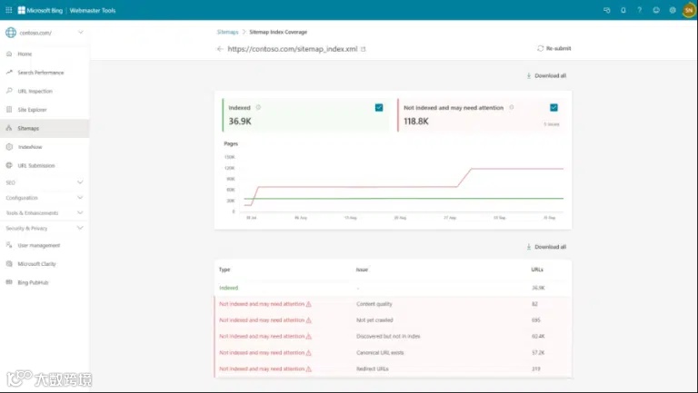Screen dimensions: 698x393
Task: Click the Sitemaps breadcrumb link
Action: tap(227, 32)
